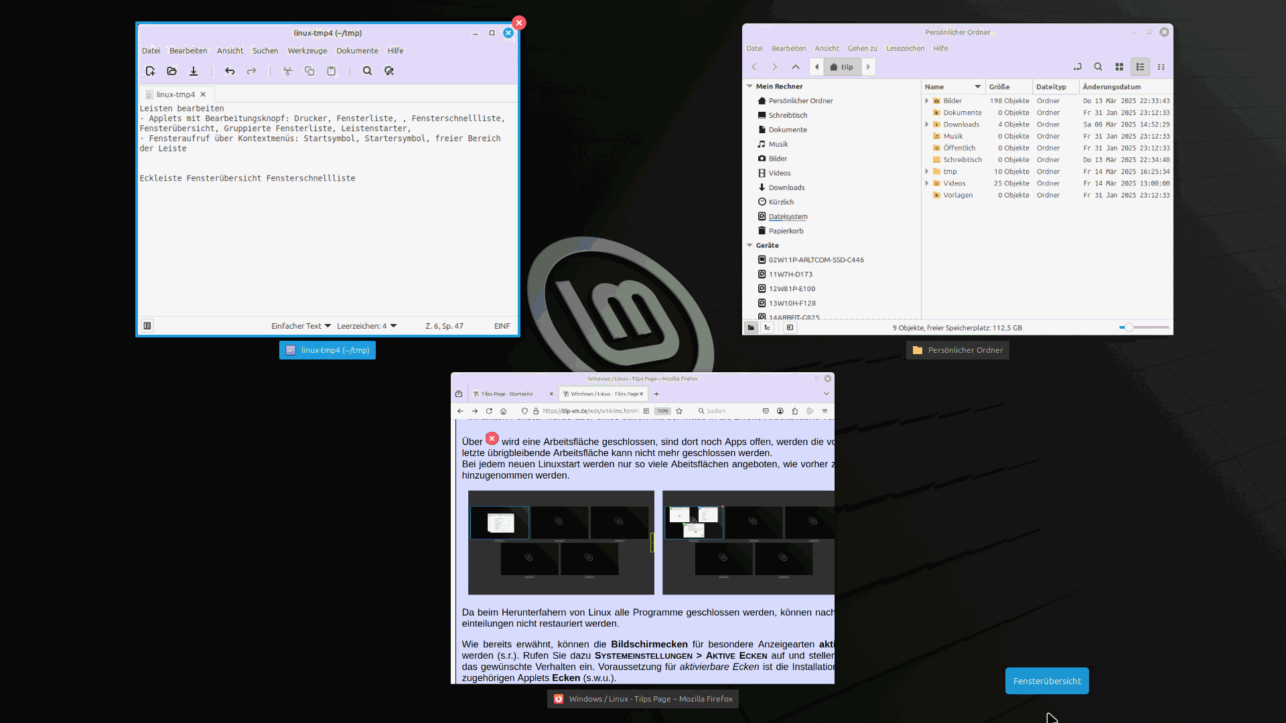1286x723 pixels.
Task: Click the new document icon in text editor
Action: click(150, 71)
